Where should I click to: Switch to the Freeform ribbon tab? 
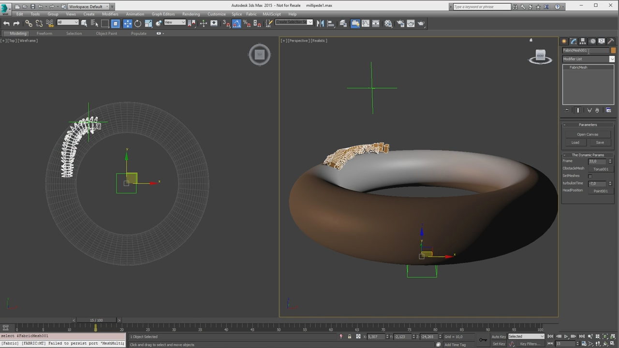pyautogui.click(x=44, y=33)
